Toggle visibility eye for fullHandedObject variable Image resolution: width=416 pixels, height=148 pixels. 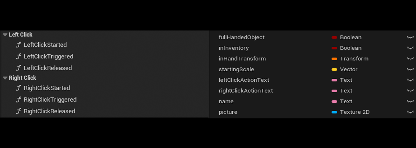410,38
